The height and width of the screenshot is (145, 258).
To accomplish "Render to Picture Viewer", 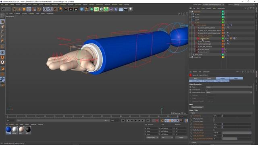I will click(x=71, y=9).
